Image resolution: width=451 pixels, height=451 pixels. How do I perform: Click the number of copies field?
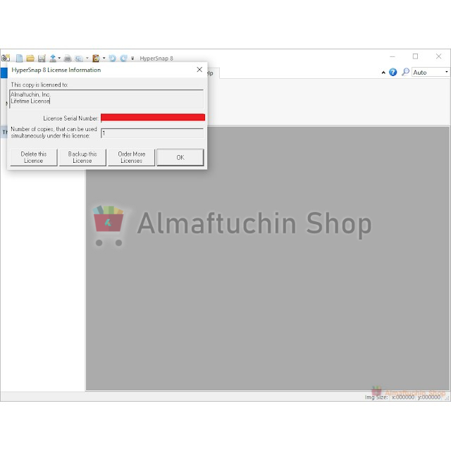[x=152, y=133]
